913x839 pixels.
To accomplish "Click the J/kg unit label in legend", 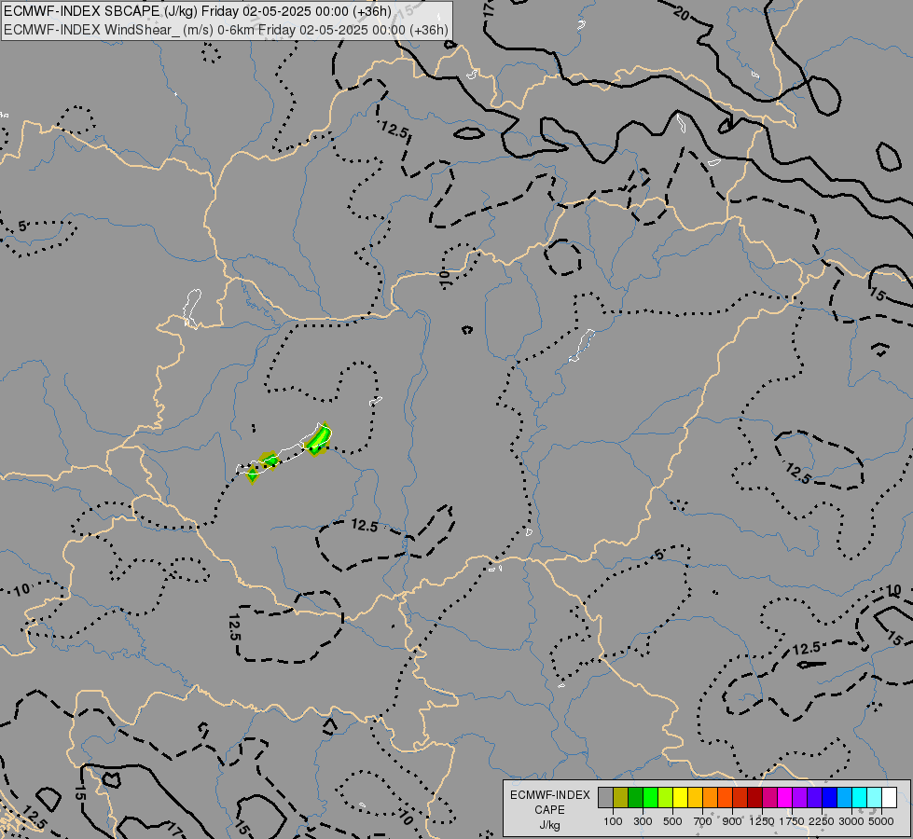I will click(x=549, y=825).
